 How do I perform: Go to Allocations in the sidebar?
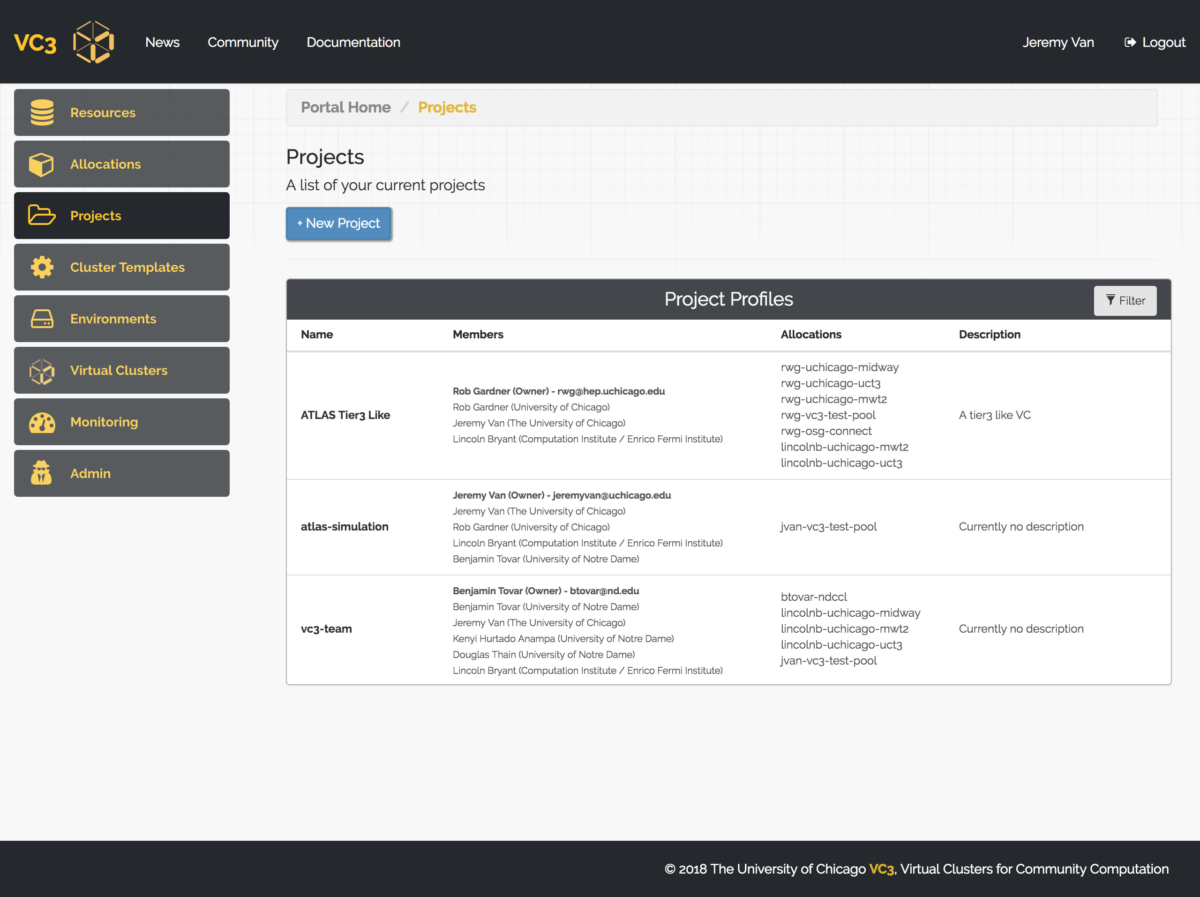[x=121, y=164]
